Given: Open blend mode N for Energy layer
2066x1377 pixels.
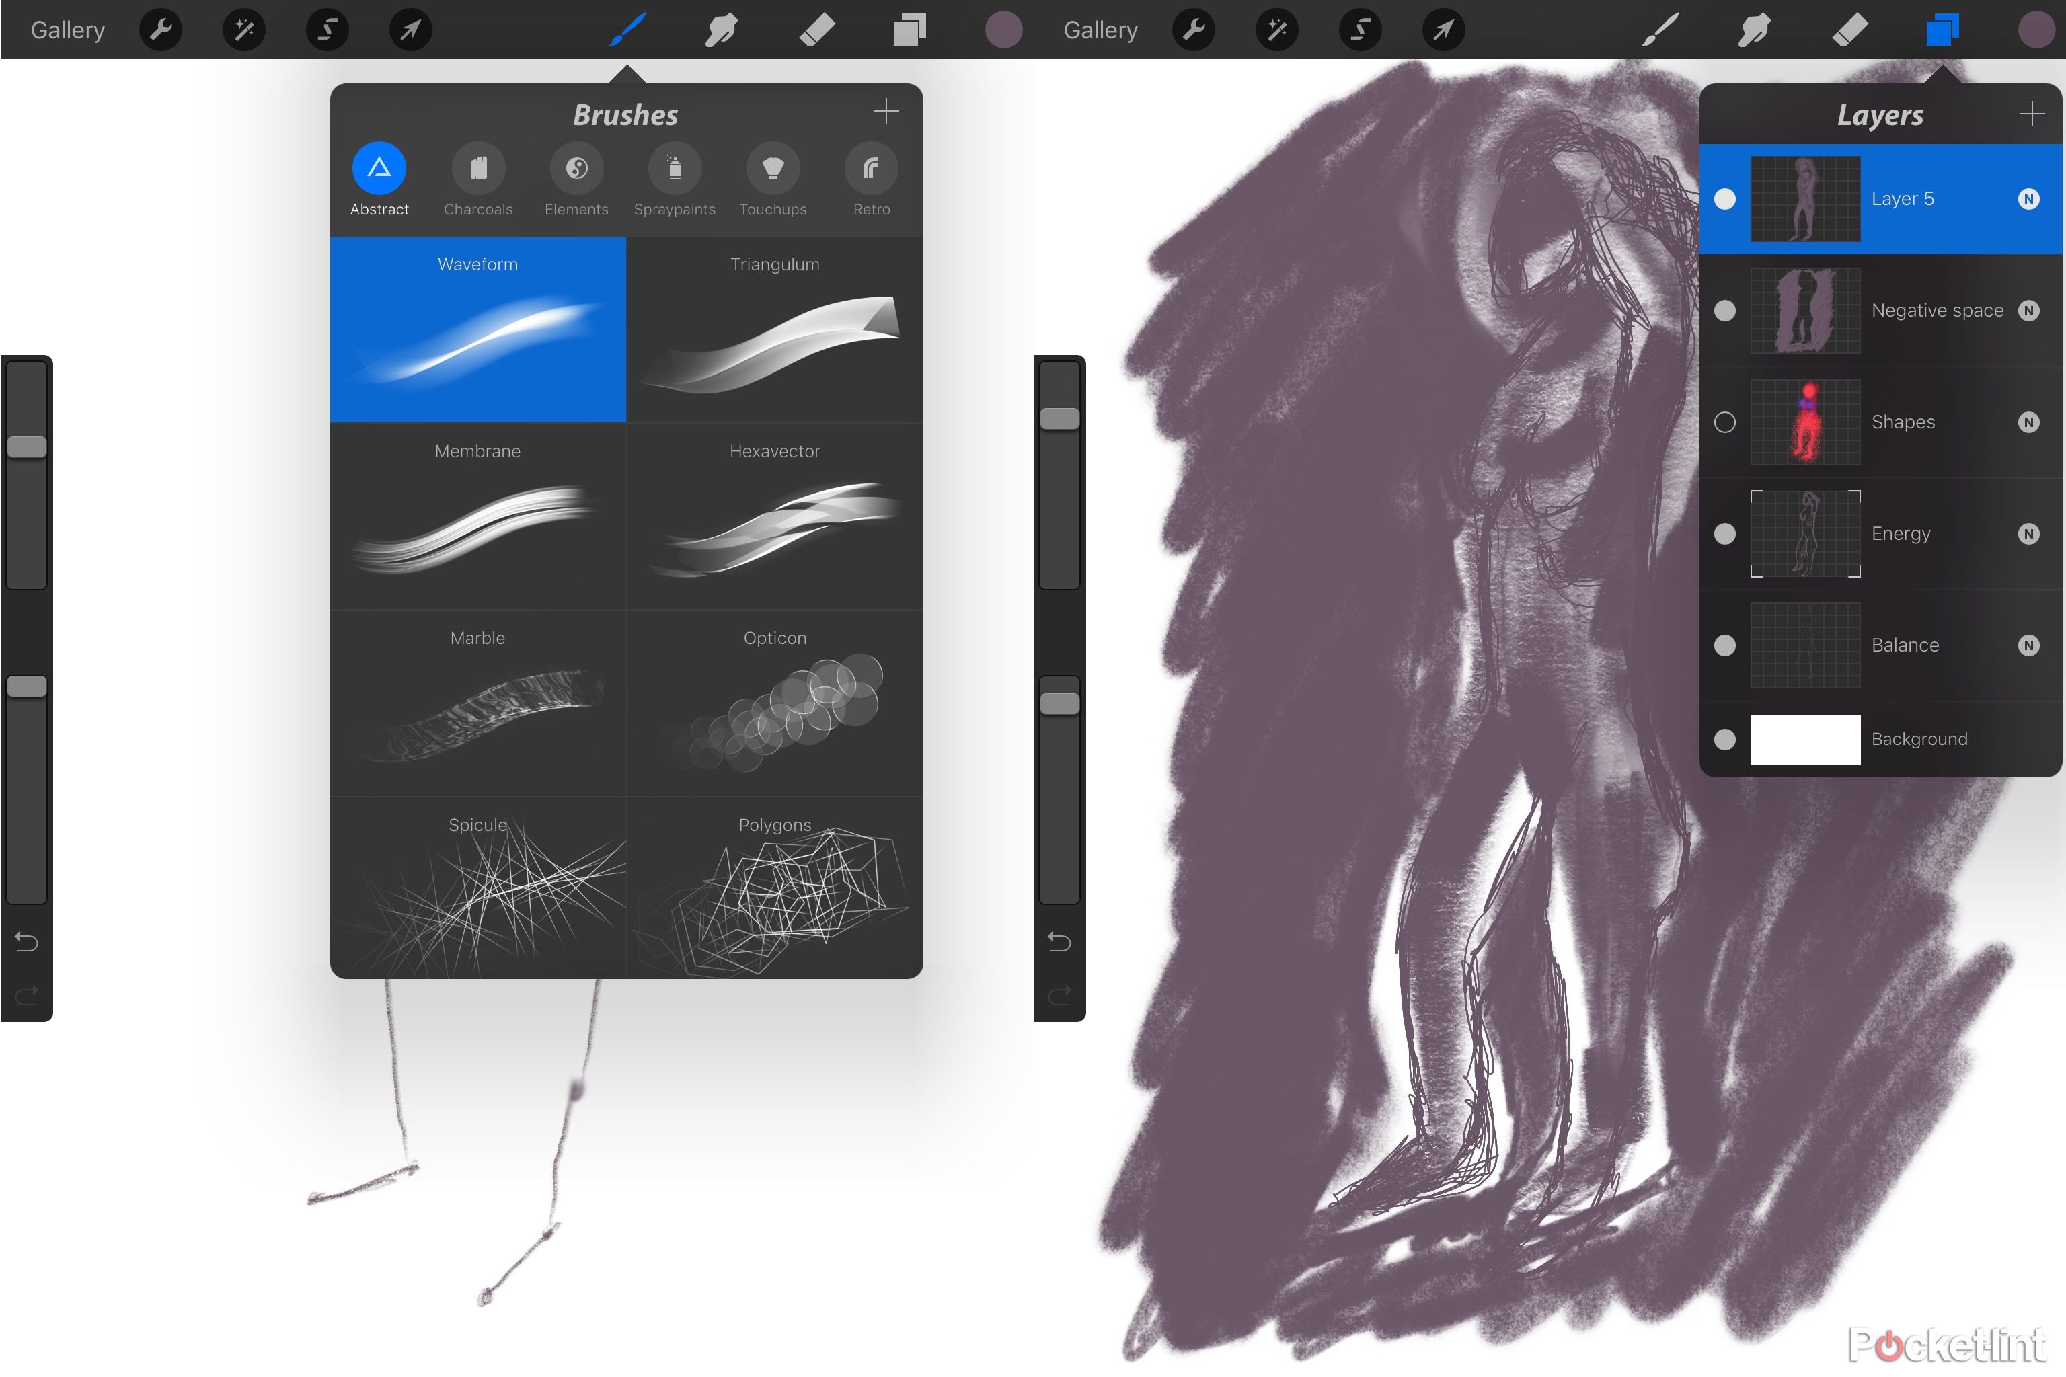Looking at the screenshot, I should [x=2028, y=534].
